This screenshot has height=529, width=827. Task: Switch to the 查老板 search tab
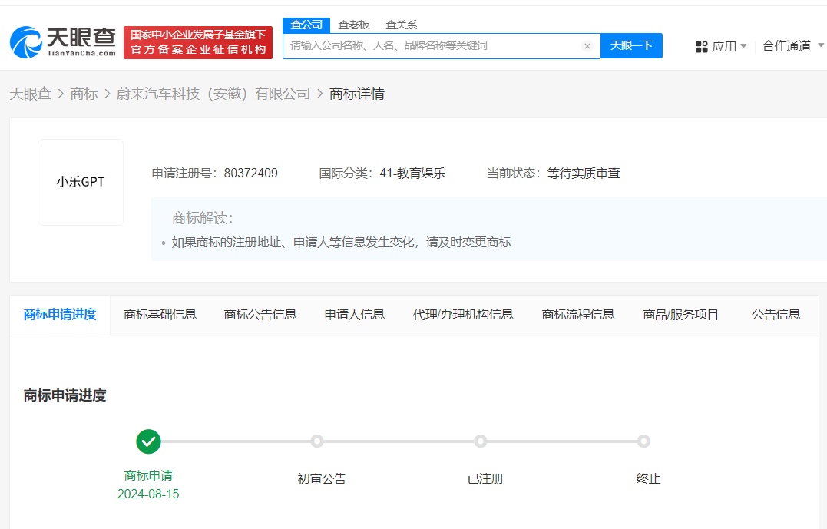(x=353, y=25)
